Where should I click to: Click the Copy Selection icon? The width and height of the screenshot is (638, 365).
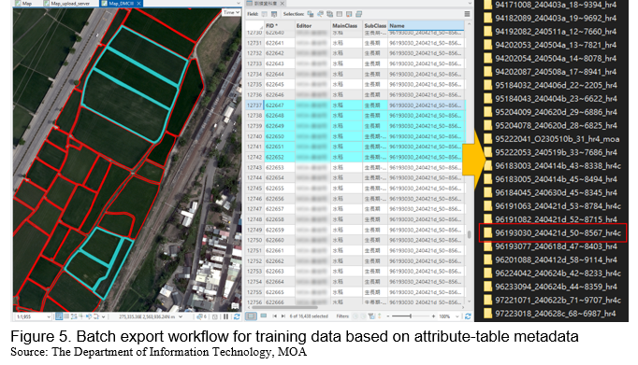(x=359, y=14)
